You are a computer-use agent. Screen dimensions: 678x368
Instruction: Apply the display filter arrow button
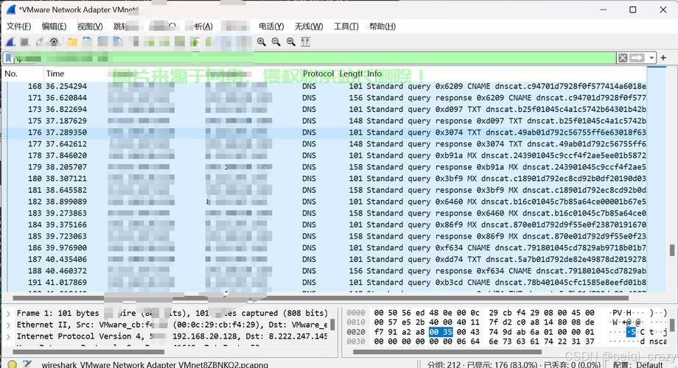(x=637, y=57)
